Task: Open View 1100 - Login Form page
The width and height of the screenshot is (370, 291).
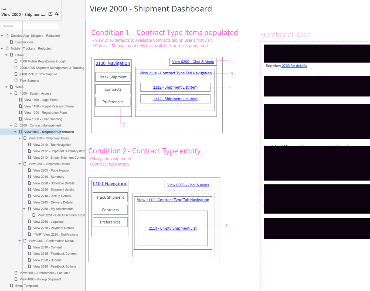Action: (x=41, y=100)
